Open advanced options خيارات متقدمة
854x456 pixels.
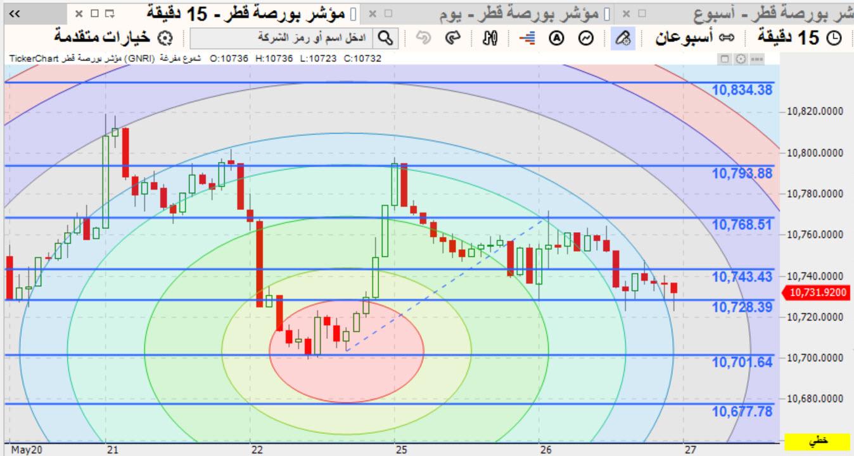tap(101, 38)
